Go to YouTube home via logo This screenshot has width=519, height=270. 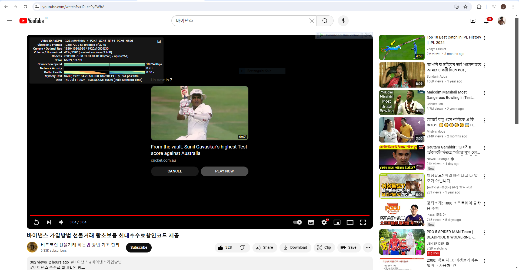32,21
